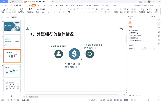Switch to the 插入 ribbon tab
The image size is (161, 102).
click(39, 5)
